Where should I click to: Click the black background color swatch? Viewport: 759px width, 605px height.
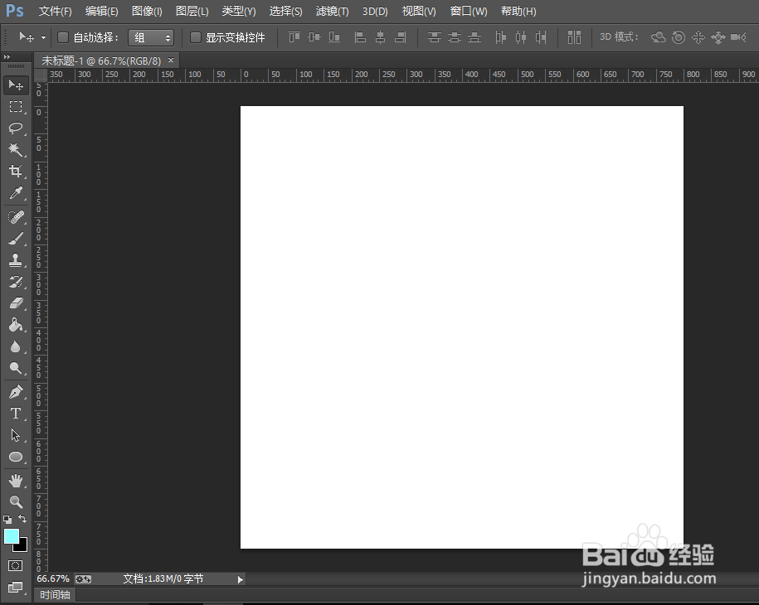click(x=22, y=546)
